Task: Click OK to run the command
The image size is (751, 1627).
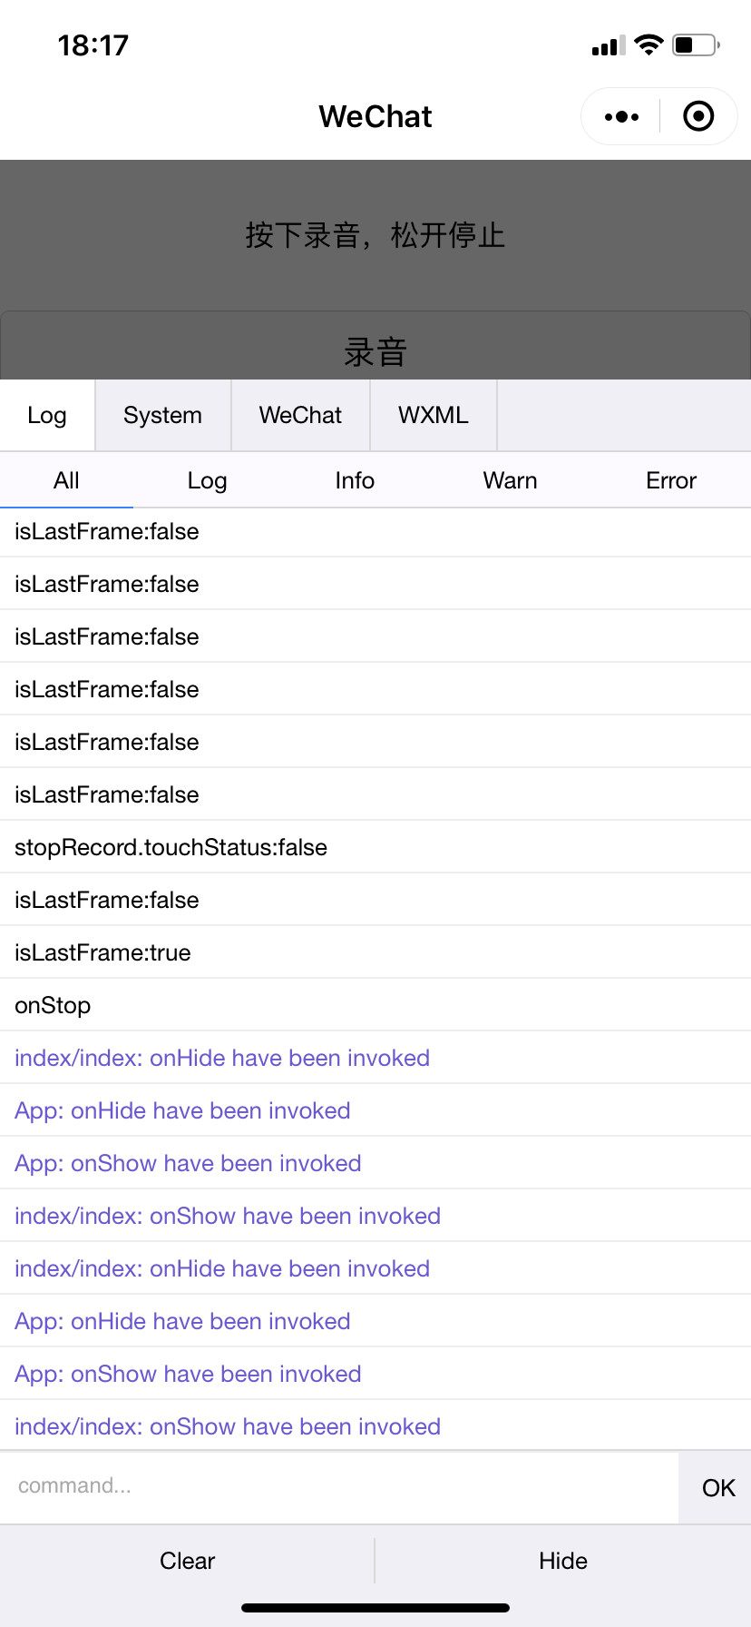Action: (718, 1487)
